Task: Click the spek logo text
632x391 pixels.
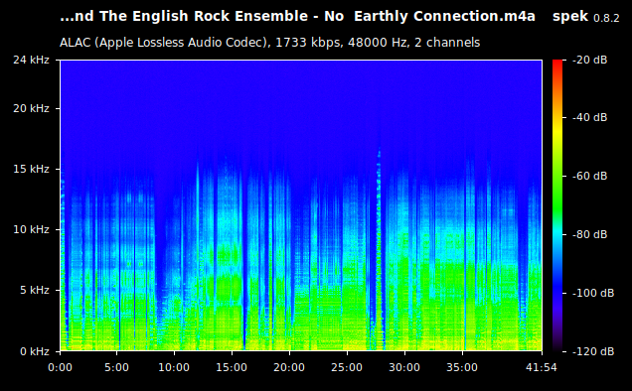Action: [x=570, y=17]
